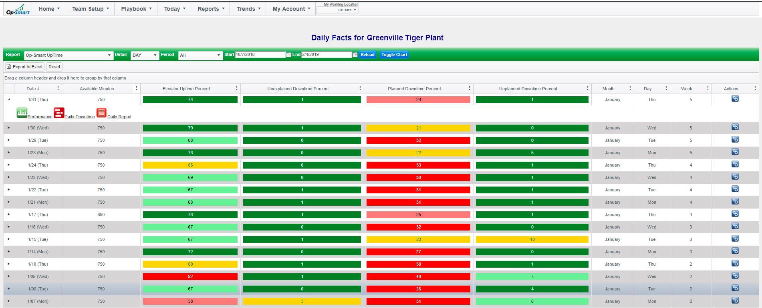The image size is (762, 308).
Task: Click the red 52 uptime bar
Action: (x=190, y=276)
